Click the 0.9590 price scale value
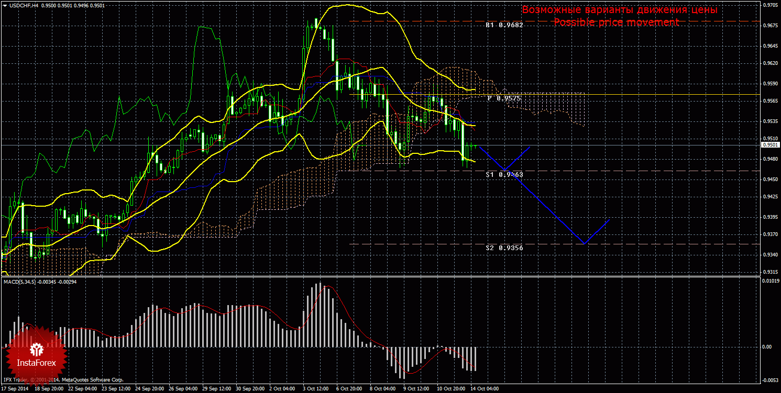The image size is (781, 393). (x=770, y=83)
